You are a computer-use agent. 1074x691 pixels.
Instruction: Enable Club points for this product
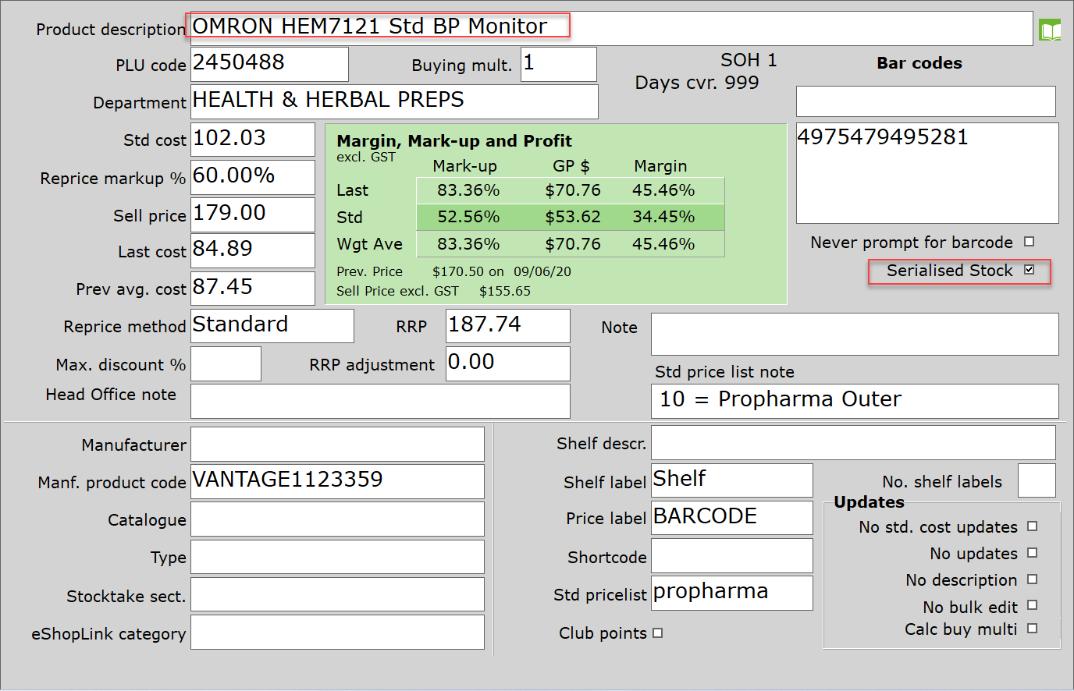pyautogui.click(x=656, y=633)
